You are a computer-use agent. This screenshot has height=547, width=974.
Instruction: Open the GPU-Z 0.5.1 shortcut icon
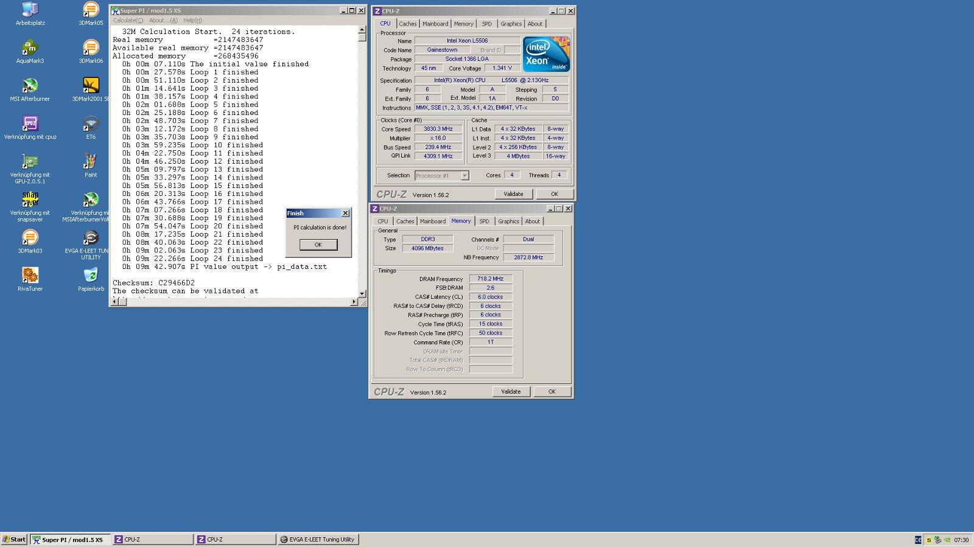click(x=30, y=161)
